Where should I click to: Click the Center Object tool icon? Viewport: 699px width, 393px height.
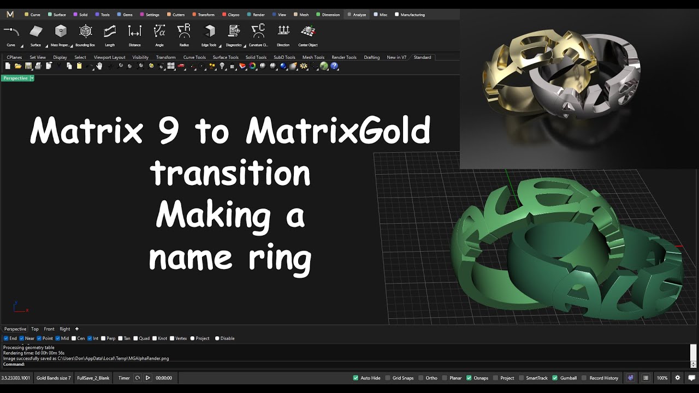(x=308, y=31)
